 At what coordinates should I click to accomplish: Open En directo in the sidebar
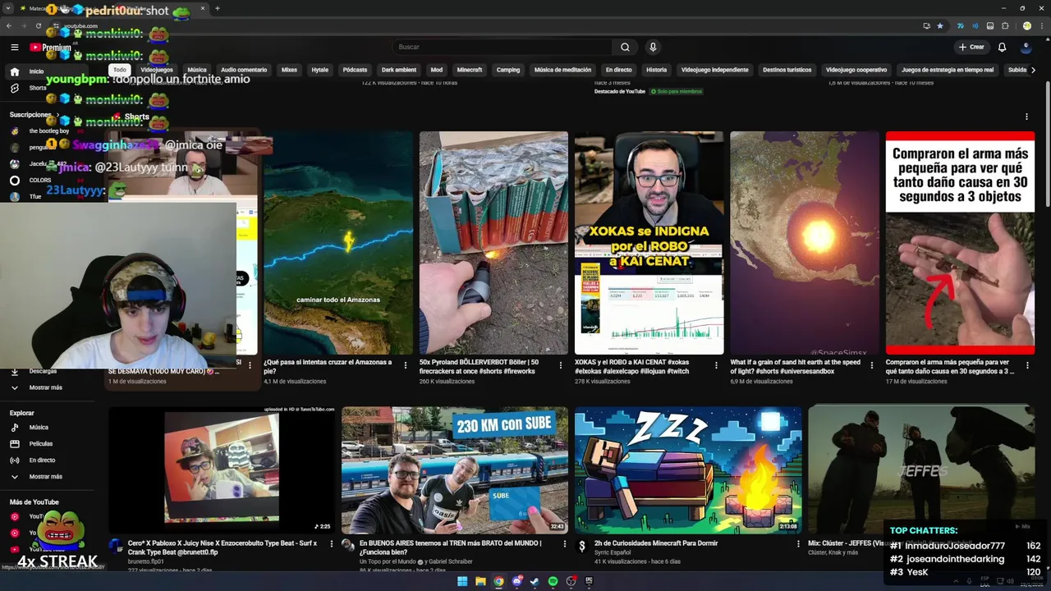pyautogui.click(x=42, y=460)
